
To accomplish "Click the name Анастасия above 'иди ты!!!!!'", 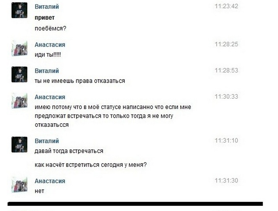I will click(x=50, y=45).
